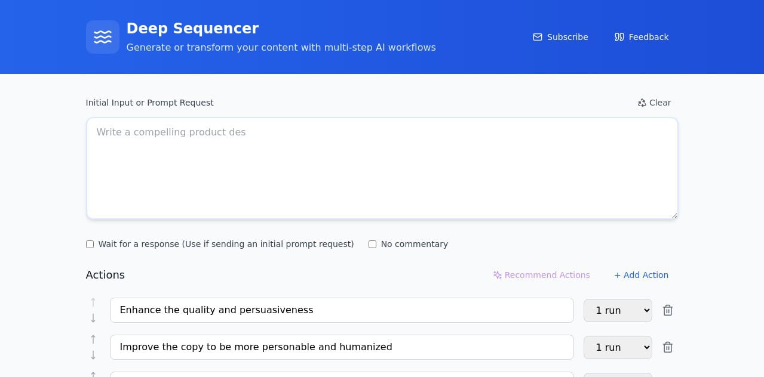Open the third action's run count dropdown
764x377 pixels.
618,375
